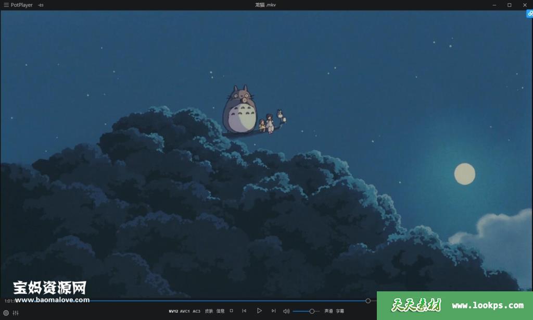
Task: Skip to the previous file
Action: tap(244, 311)
